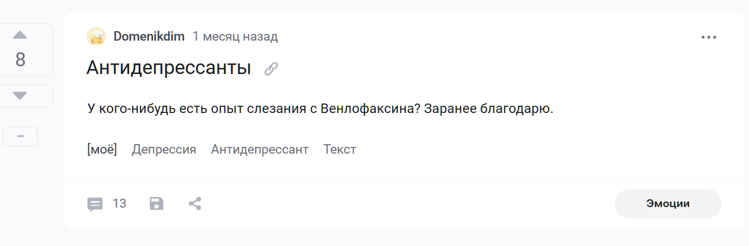Viewport: 749px width, 246px height.
Task: Open Domenikdim's avatar picture
Action: [96, 37]
